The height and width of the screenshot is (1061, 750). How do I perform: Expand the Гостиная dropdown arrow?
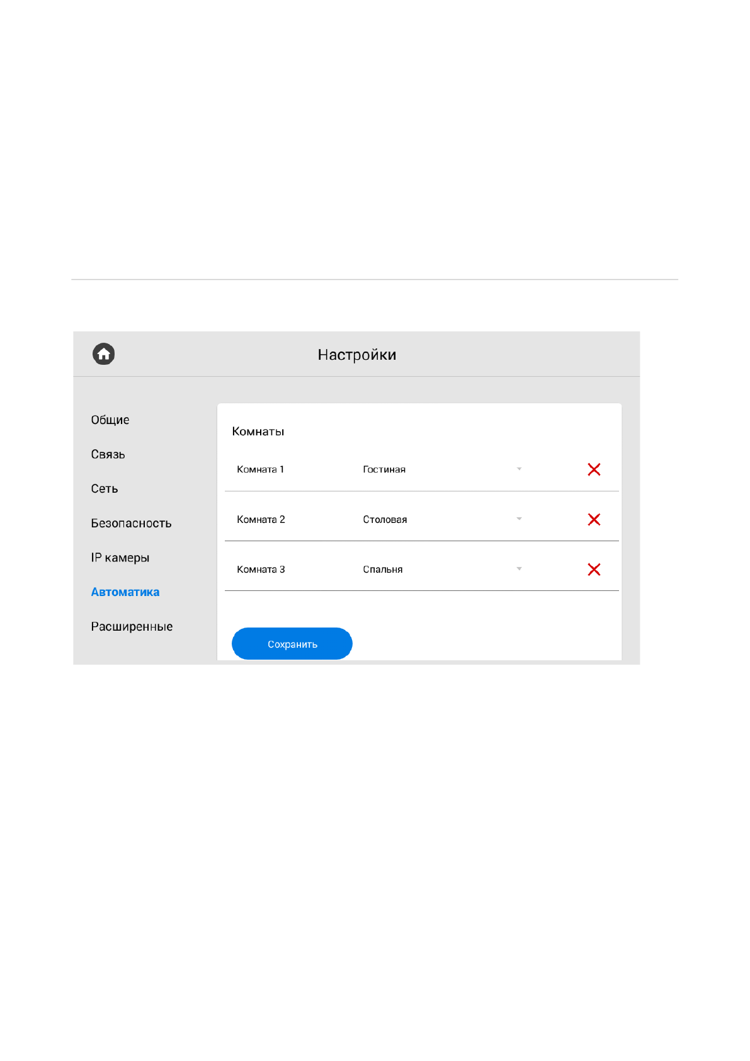(x=519, y=469)
